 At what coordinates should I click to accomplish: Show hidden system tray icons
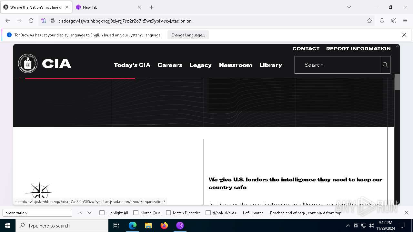348,226
